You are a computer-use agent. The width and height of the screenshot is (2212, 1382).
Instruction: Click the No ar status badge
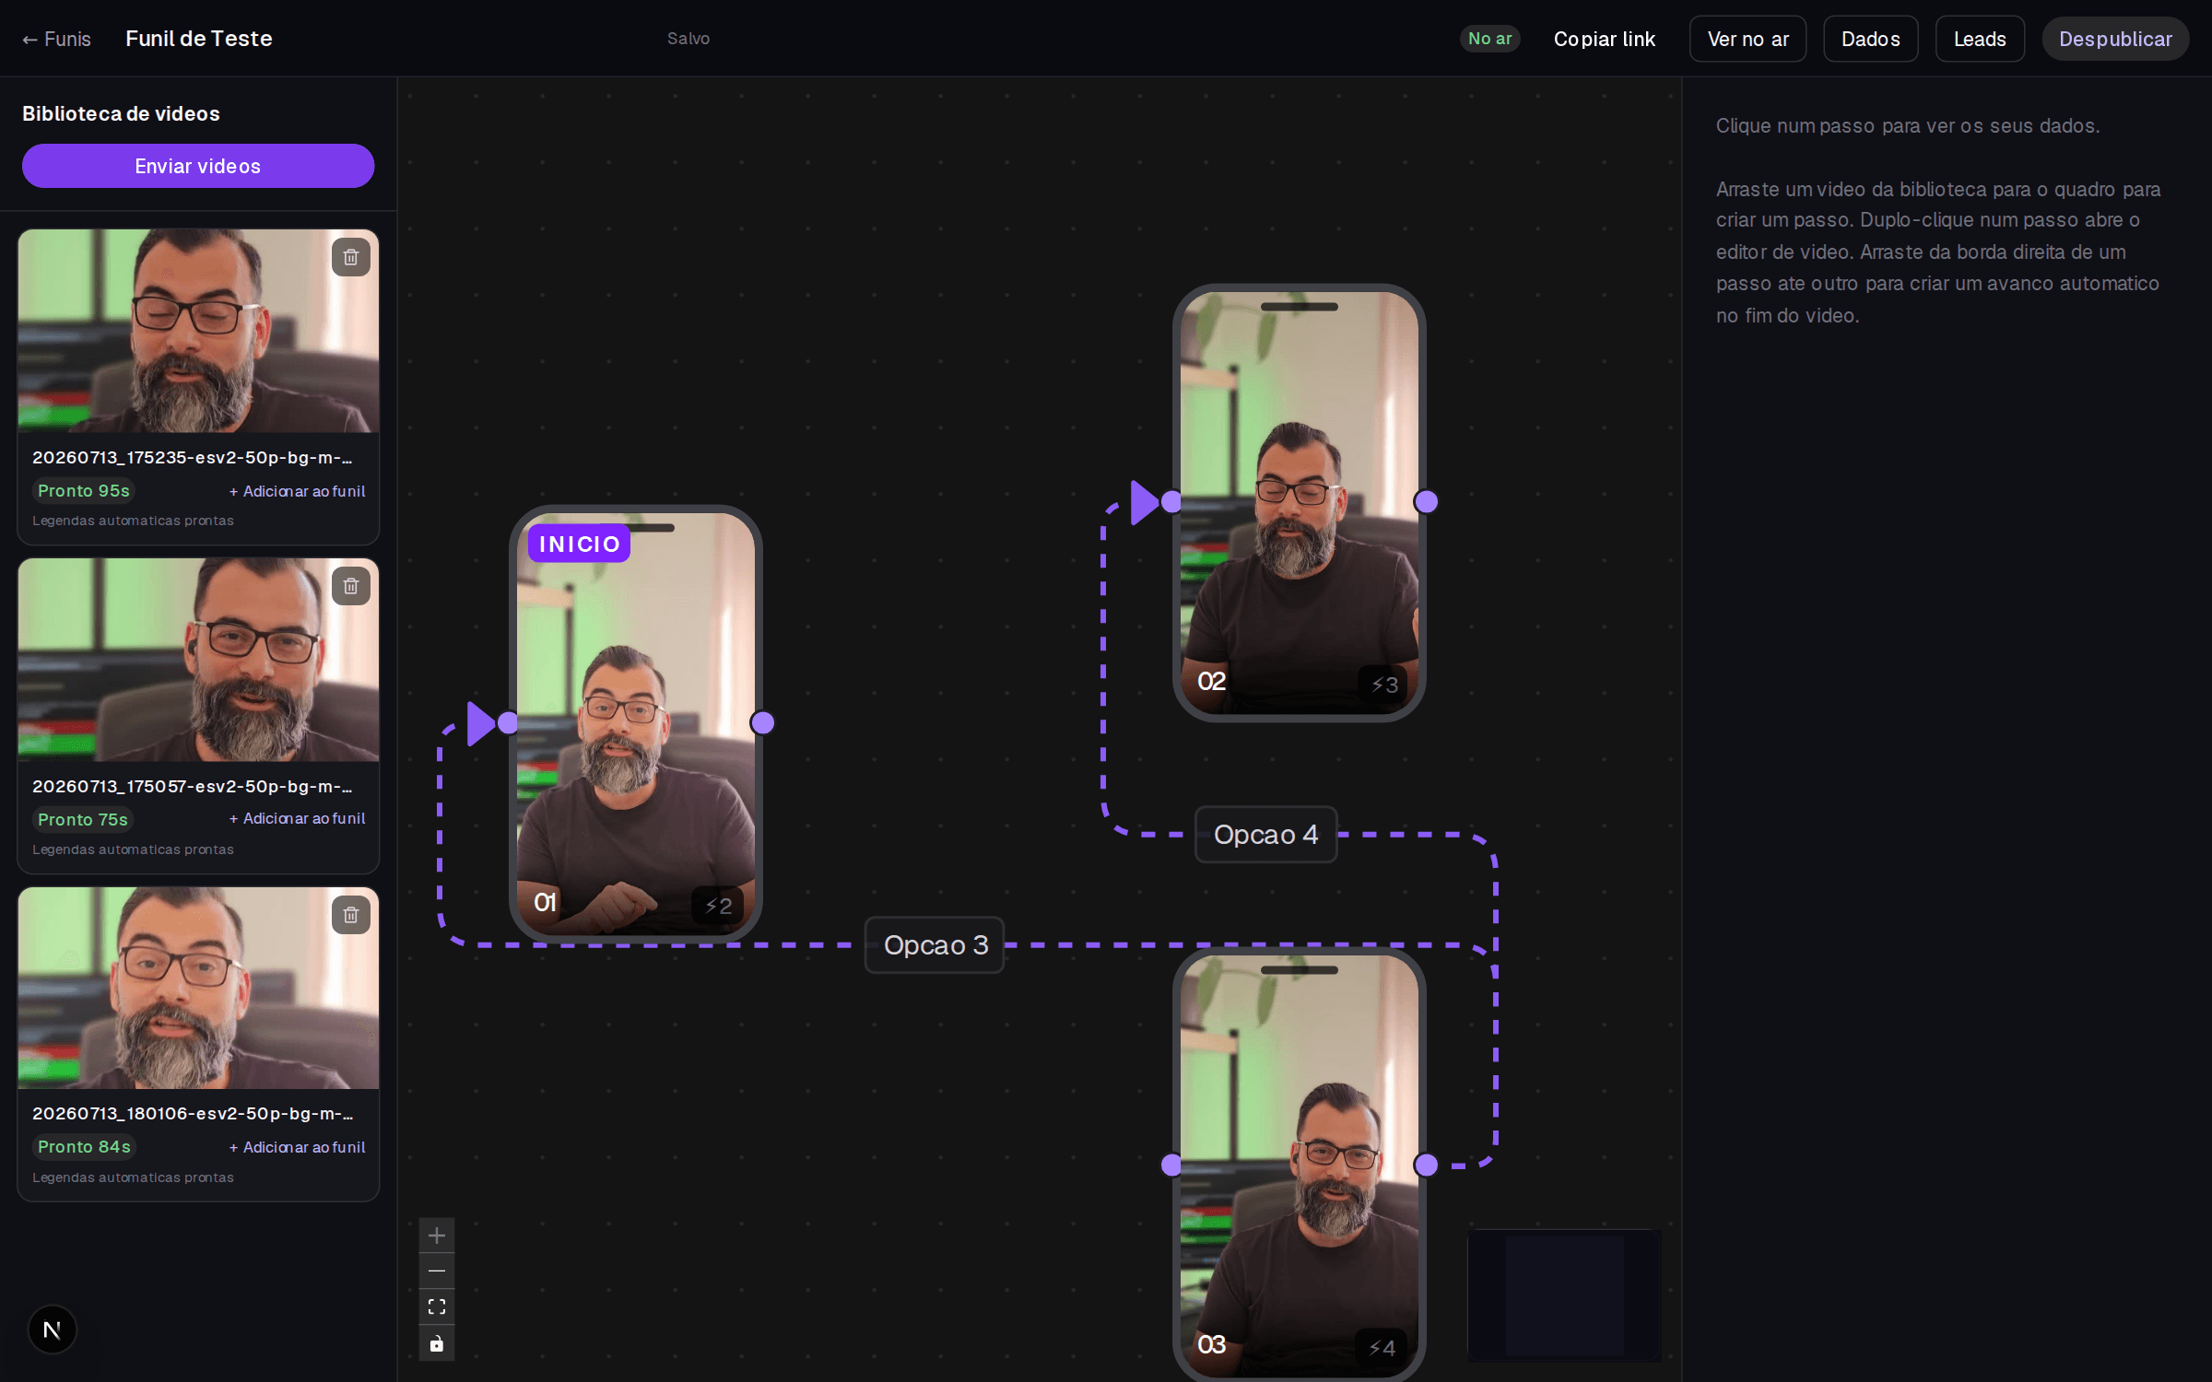(x=1489, y=39)
